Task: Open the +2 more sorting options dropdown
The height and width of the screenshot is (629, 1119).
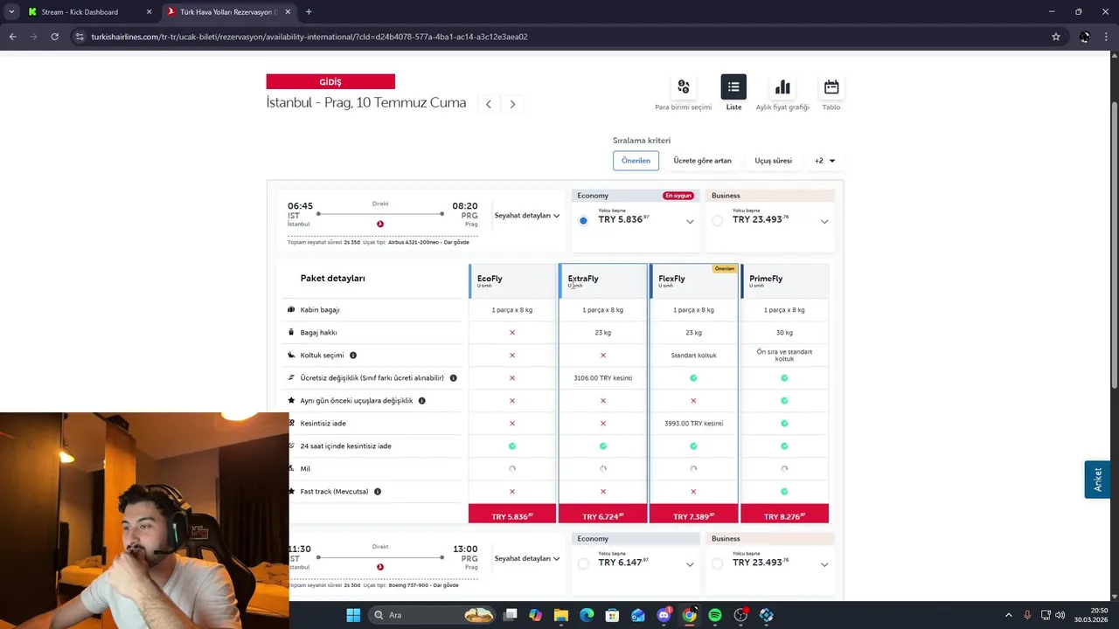Action: [x=825, y=161]
